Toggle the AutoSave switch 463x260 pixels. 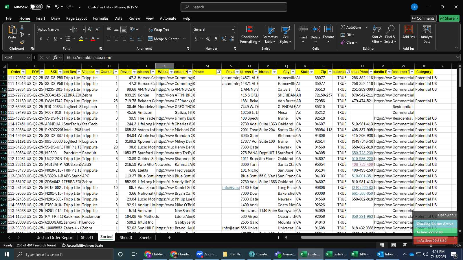click(36, 7)
